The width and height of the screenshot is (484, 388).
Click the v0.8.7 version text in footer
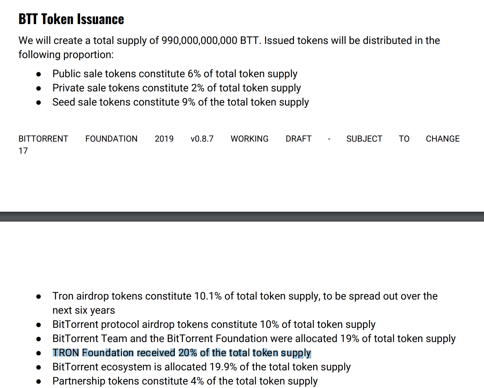[x=202, y=139]
